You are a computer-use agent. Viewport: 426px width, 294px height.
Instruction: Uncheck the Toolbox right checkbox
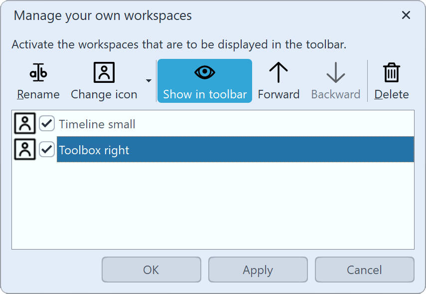point(46,149)
